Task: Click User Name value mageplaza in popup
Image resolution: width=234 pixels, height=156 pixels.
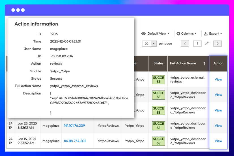Action: 59,49
